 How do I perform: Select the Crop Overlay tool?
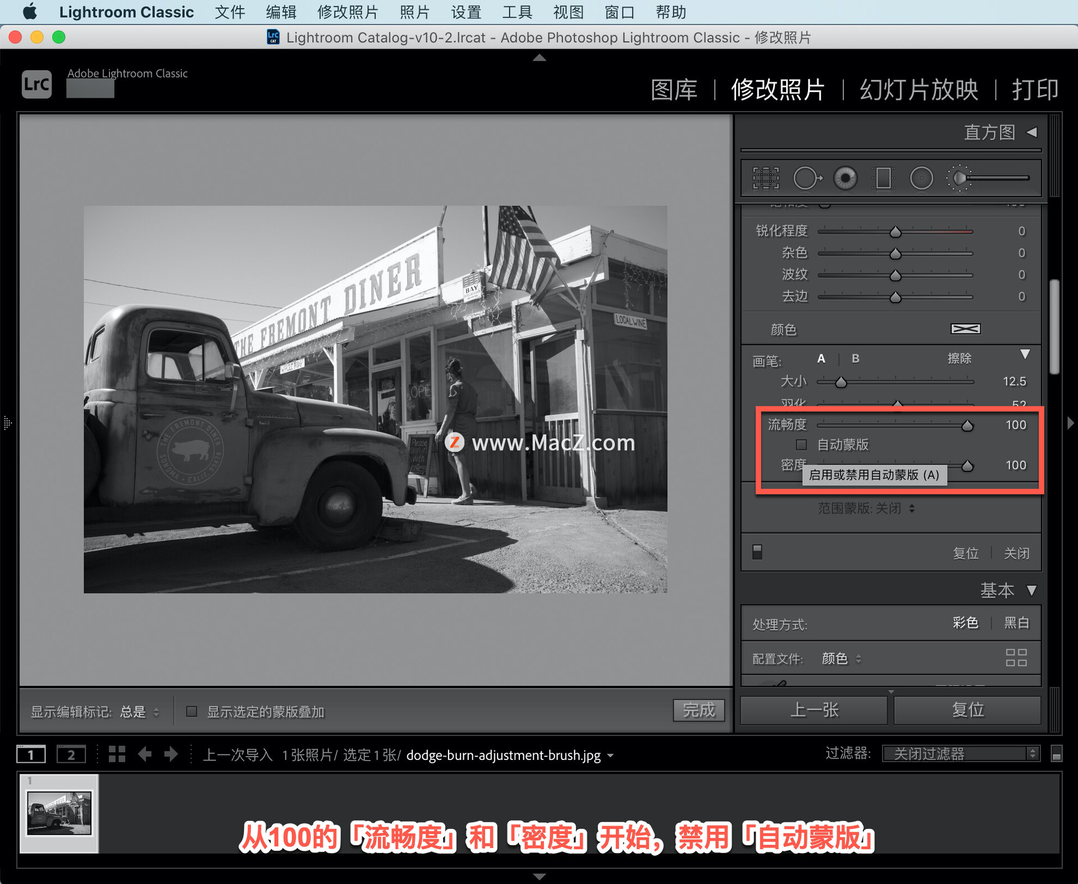point(766,178)
